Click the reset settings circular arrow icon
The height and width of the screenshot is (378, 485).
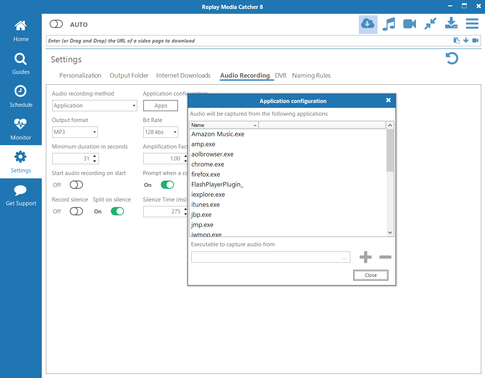(452, 58)
